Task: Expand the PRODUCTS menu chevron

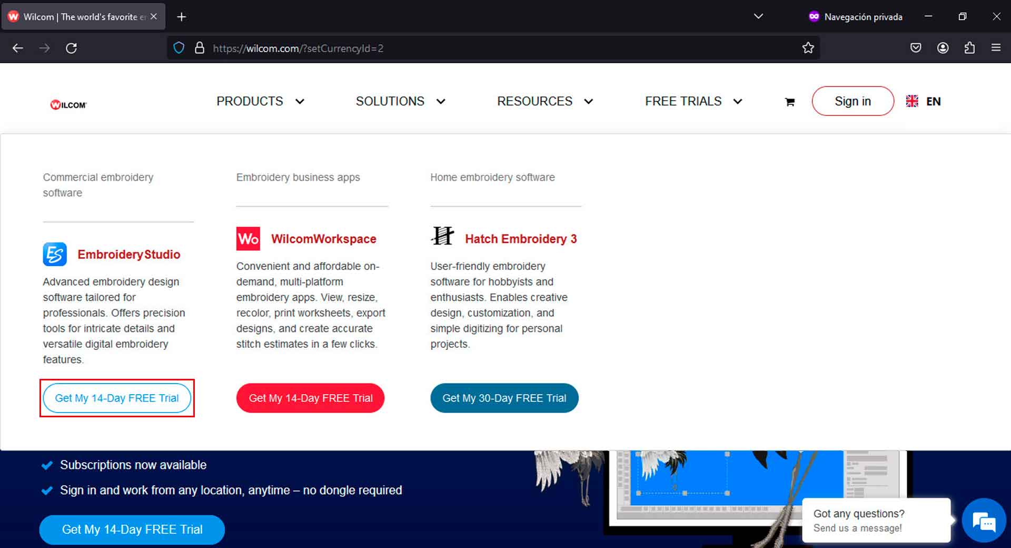Action: point(300,102)
